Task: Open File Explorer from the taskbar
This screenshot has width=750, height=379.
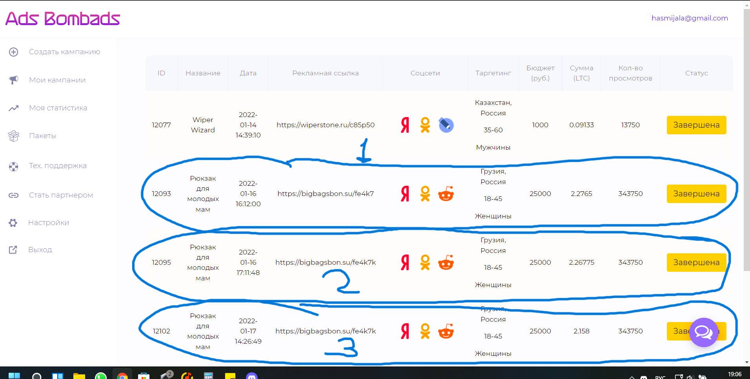Action: [x=79, y=376]
